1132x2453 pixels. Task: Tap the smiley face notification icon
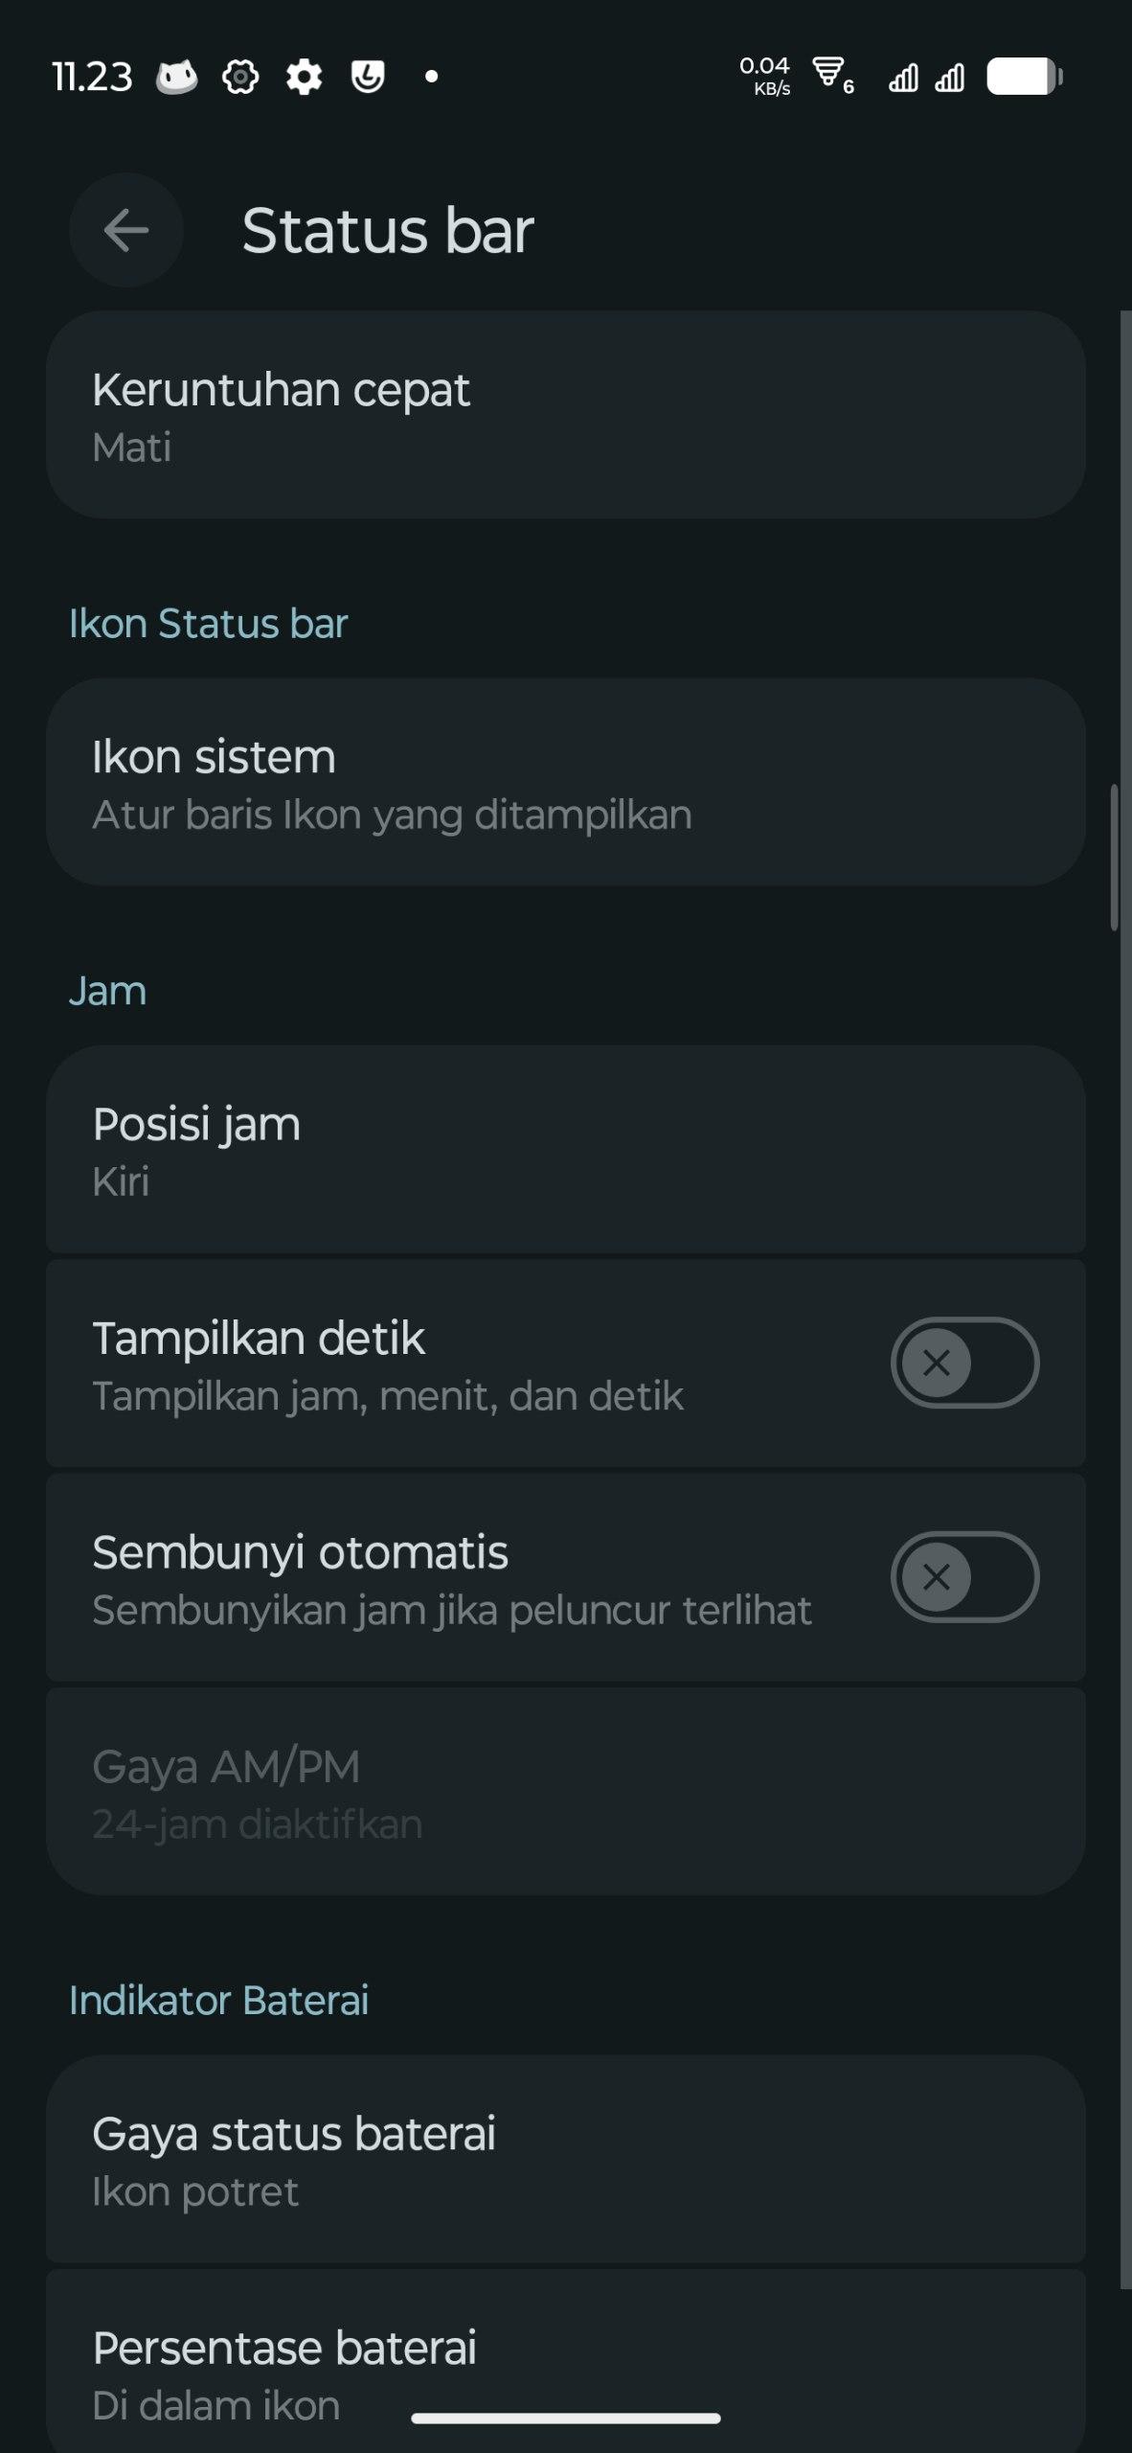(x=368, y=77)
